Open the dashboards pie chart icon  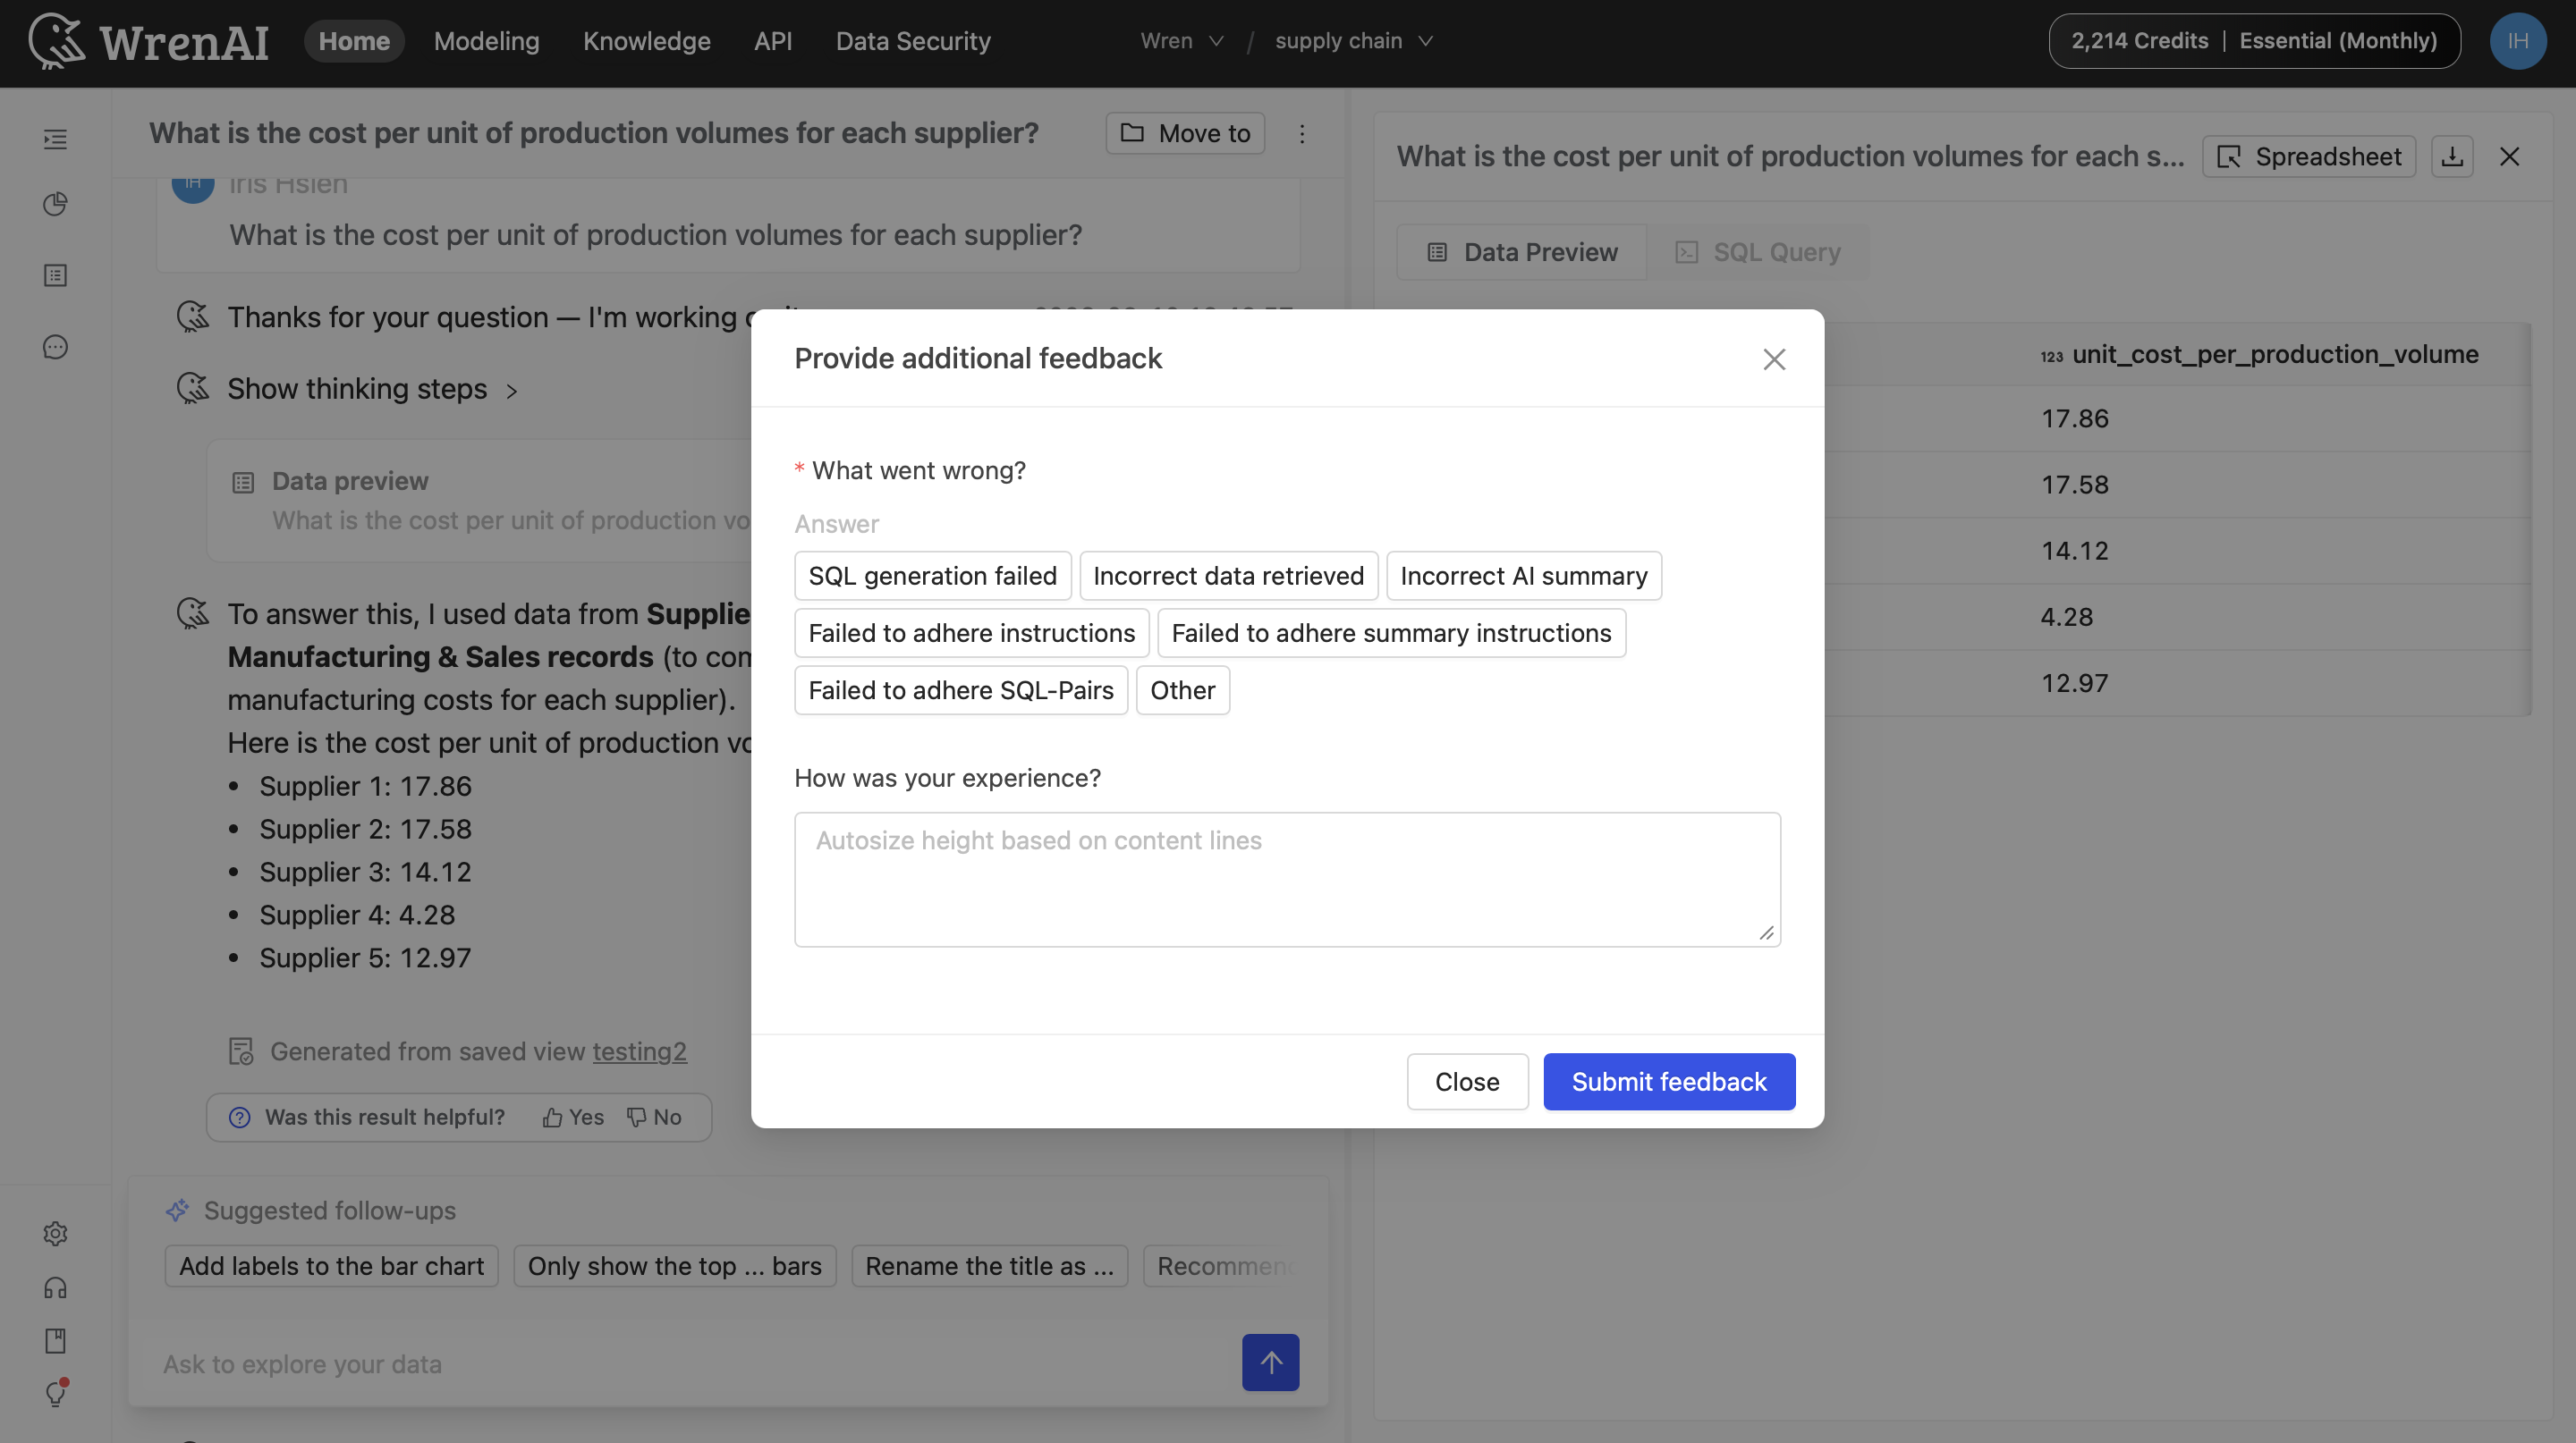55,203
